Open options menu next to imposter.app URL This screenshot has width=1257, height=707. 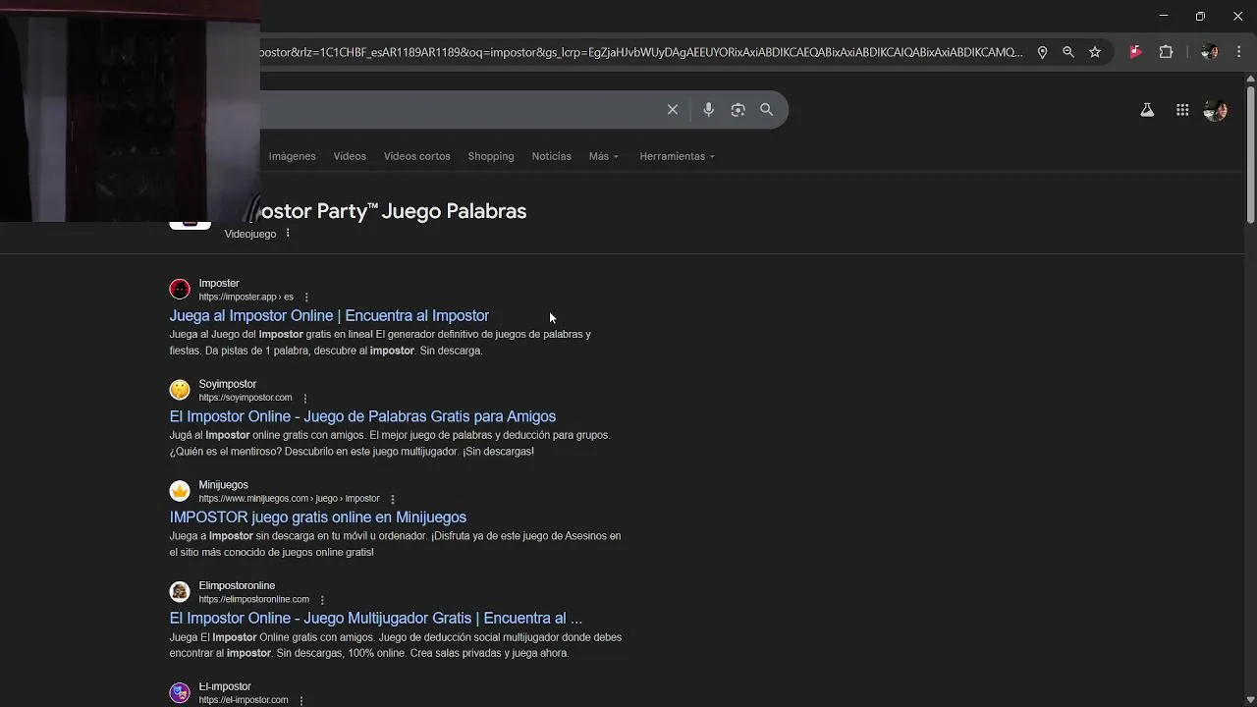pos(306,298)
